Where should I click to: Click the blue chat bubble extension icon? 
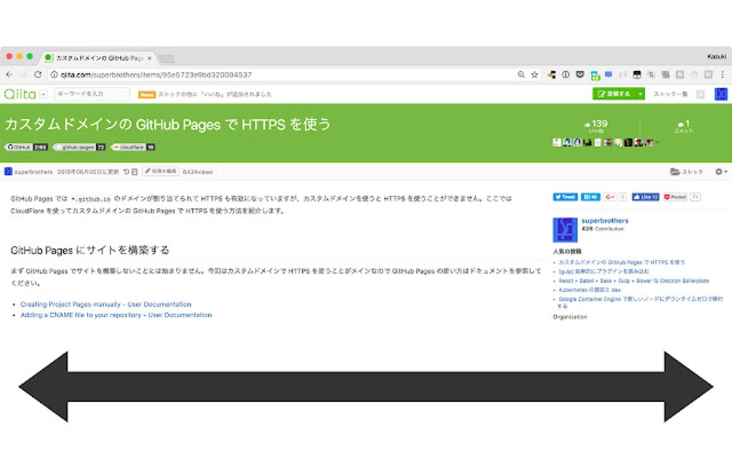pyautogui.click(x=609, y=75)
